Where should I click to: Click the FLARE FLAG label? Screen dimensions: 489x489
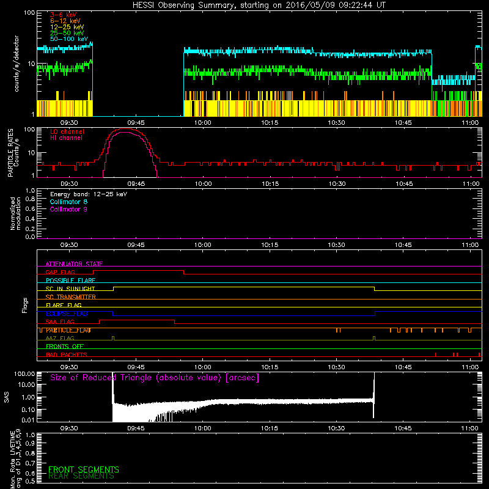pyautogui.click(x=64, y=305)
